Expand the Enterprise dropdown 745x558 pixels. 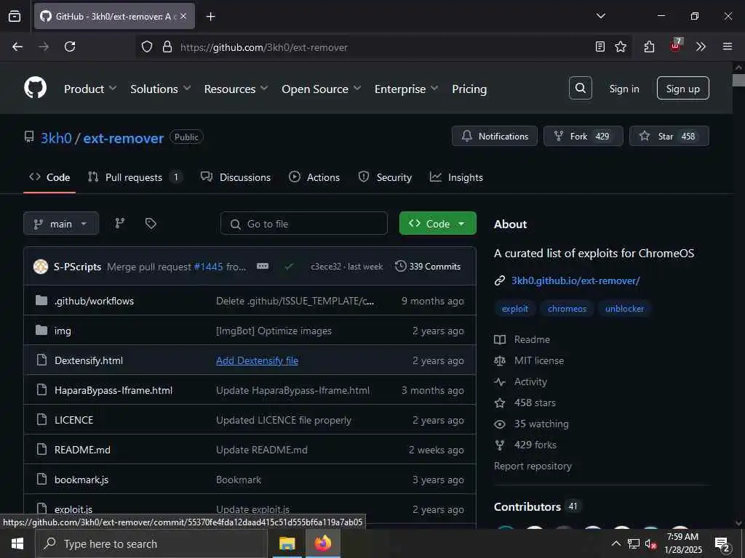pyautogui.click(x=406, y=89)
